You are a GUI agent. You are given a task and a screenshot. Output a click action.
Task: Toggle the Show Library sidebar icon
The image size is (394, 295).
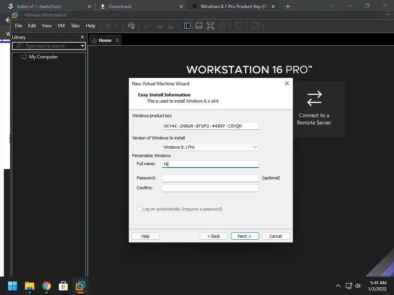point(187,26)
